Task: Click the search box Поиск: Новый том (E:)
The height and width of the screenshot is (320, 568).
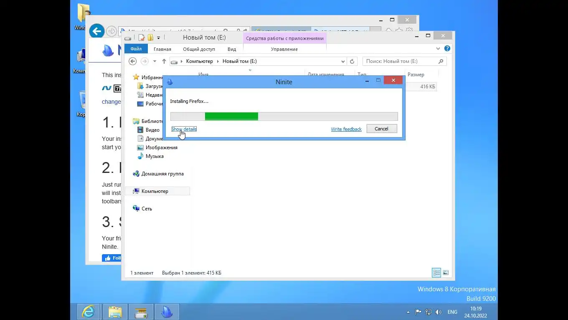Action: (404, 61)
